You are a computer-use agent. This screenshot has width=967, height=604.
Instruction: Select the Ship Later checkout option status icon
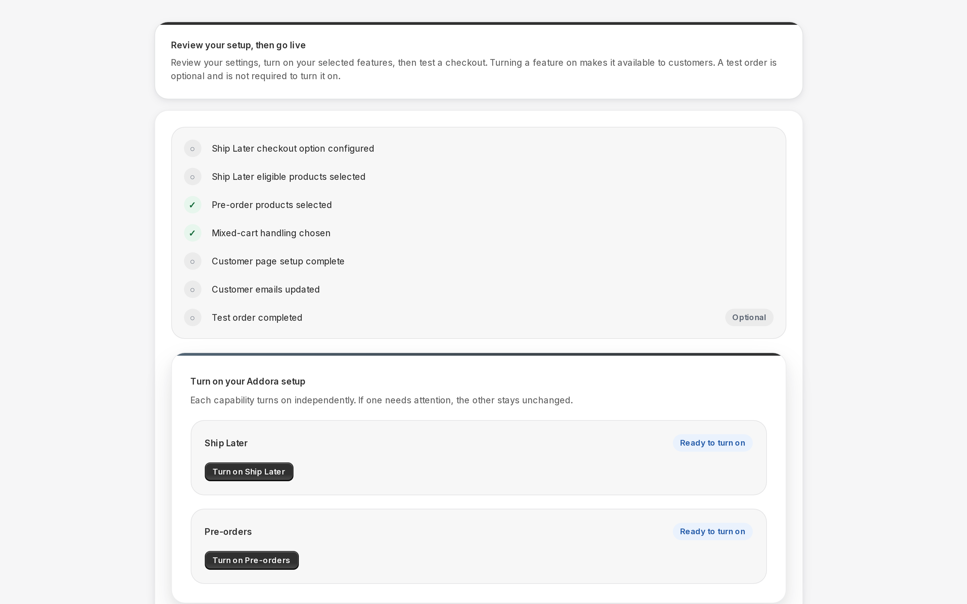(193, 149)
